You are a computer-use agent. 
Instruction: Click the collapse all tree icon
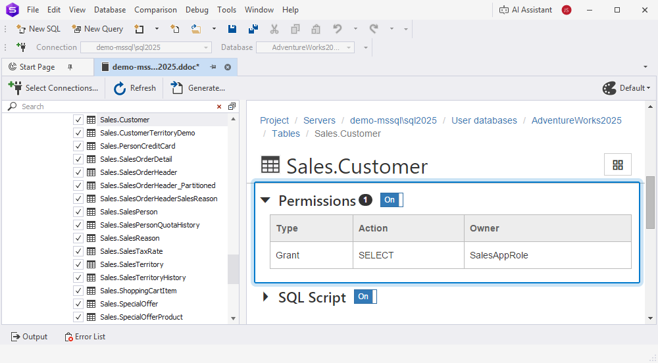(x=232, y=107)
